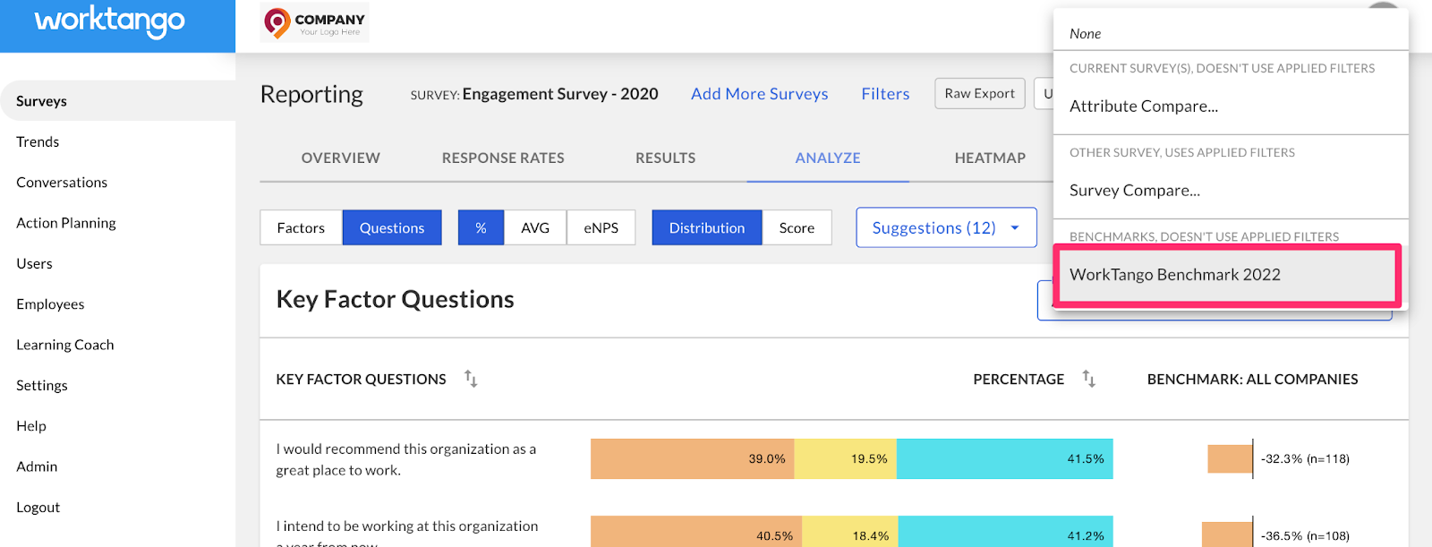The height and width of the screenshot is (547, 1432).
Task: Click the orange 39.0% bar segment
Action: (693, 458)
